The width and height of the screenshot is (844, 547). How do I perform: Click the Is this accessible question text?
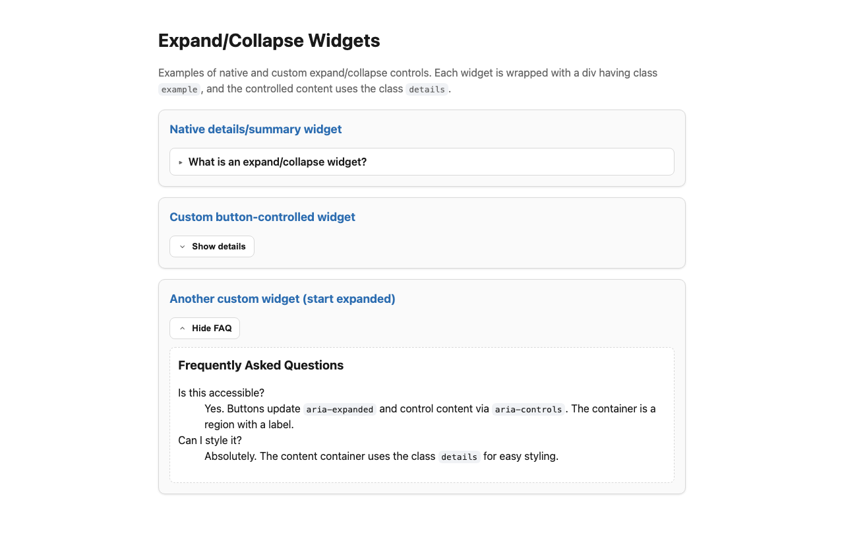click(x=221, y=393)
